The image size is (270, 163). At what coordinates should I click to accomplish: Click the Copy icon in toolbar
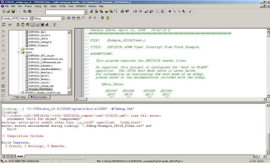(25, 11)
